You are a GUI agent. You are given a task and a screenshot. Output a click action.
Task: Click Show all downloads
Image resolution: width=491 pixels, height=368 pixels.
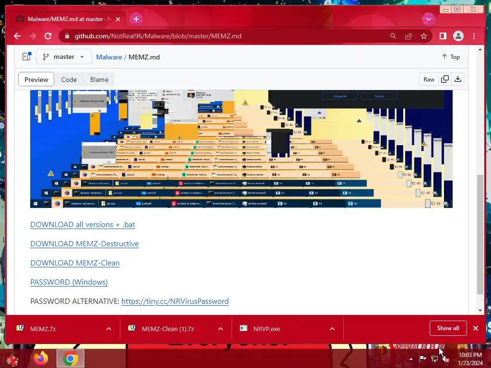point(448,328)
